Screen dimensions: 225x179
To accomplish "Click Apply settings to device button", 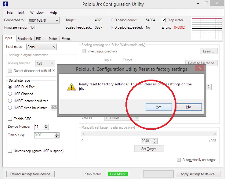I will coord(198,174).
